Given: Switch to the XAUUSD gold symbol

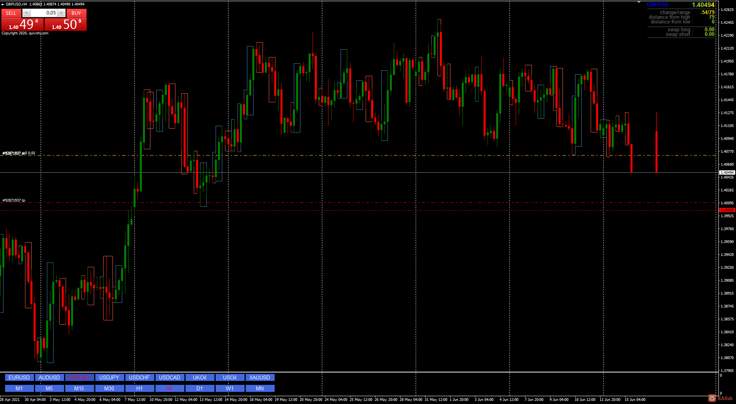Looking at the screenshot, I should point(260,377).
